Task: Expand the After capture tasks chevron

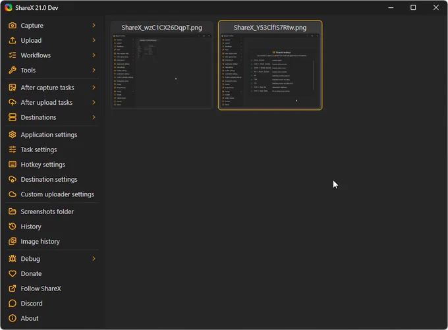Action: coord(94,88)
